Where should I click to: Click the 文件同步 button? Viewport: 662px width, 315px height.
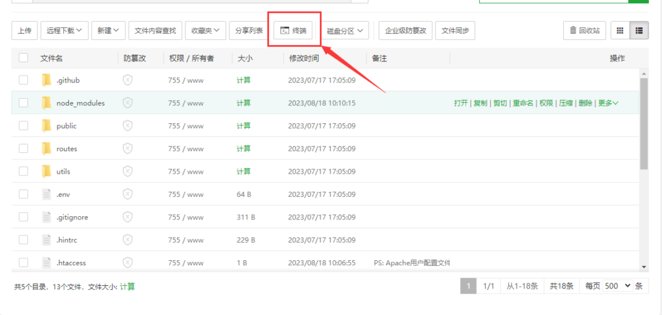455,30
